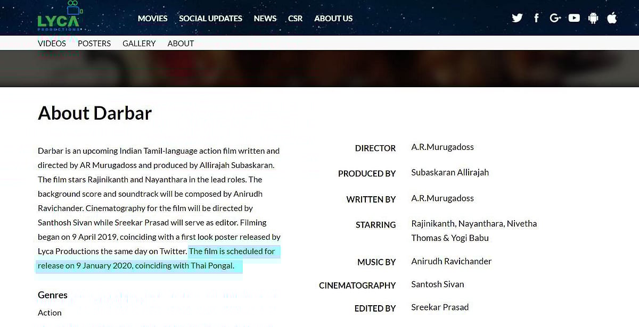Open the Facebook social icon
This screenshot has height=327, width=639.
(536, 18)
